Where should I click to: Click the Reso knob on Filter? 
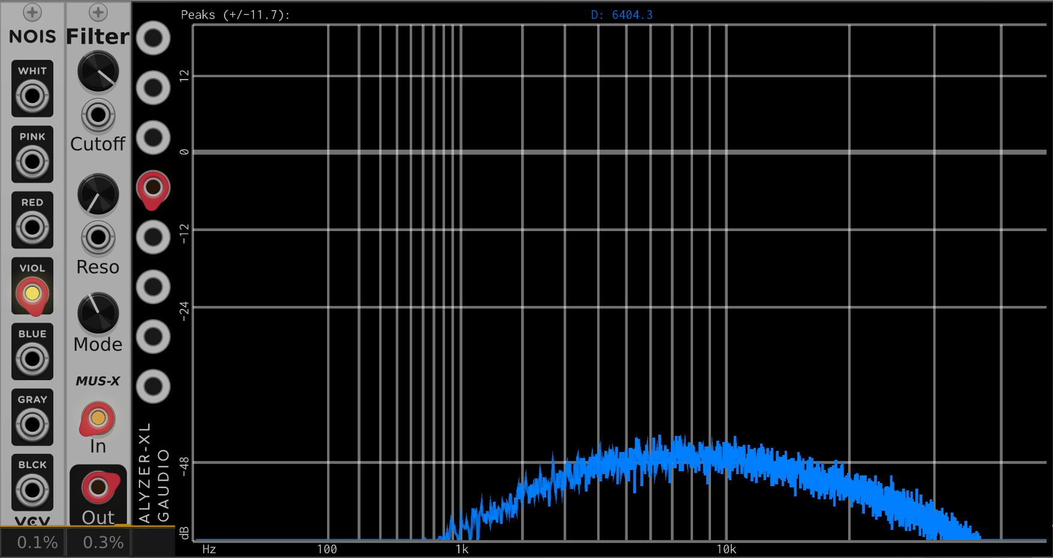[x=98, y=195]
